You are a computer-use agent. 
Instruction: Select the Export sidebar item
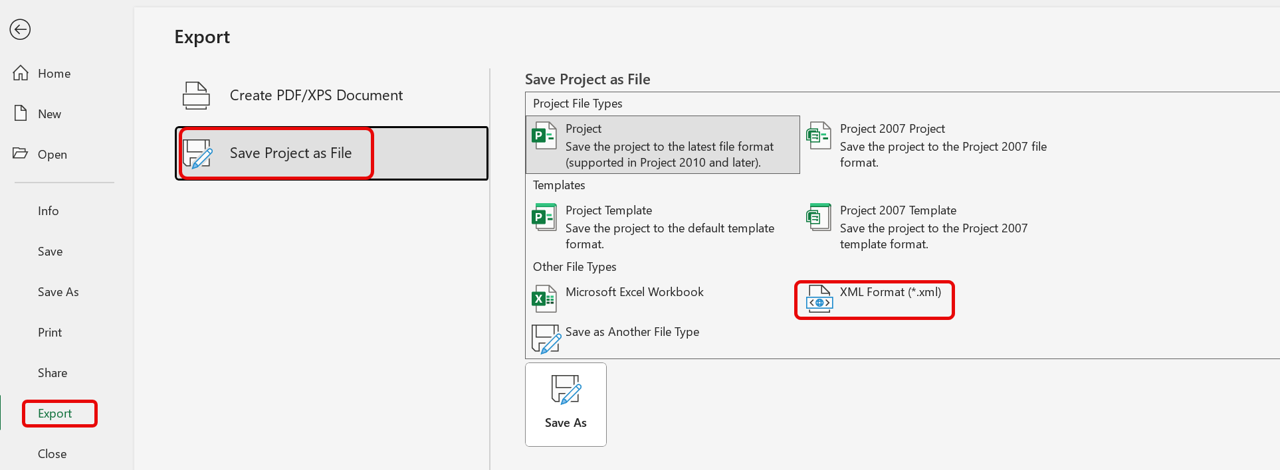pyautogui.click(x=54, y=414)
